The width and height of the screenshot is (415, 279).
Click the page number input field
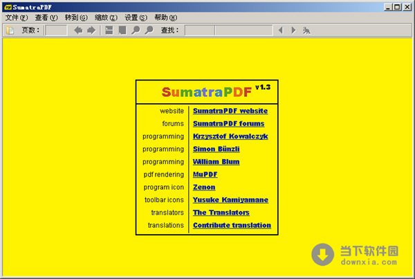click(56, 30)
